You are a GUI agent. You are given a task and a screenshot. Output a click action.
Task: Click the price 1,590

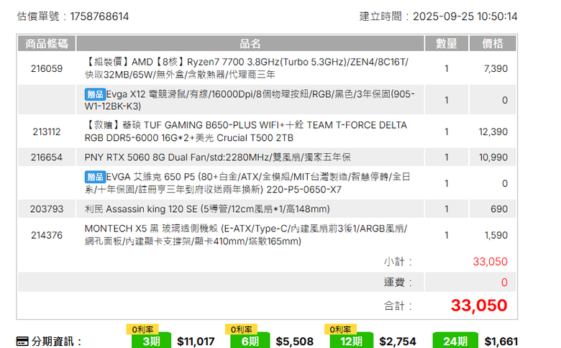pos(496,235)
